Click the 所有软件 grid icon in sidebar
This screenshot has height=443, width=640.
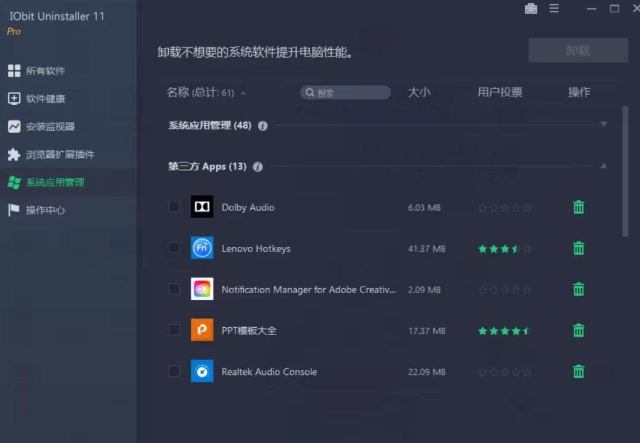(14, 70)
